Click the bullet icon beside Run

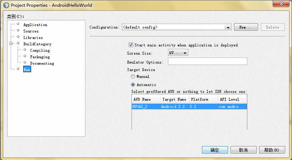pyautogui.click(x=18, y=69)
